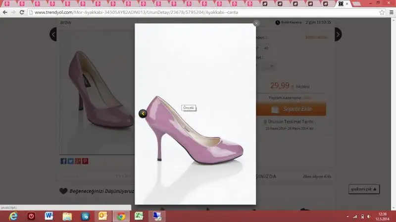Share the product on Twitter
This screenshot has height=222, width=396.
tap(70, 161)
